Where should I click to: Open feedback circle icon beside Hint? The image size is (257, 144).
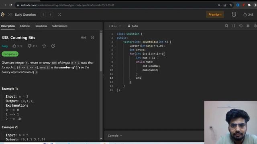(x=92, y=38)
